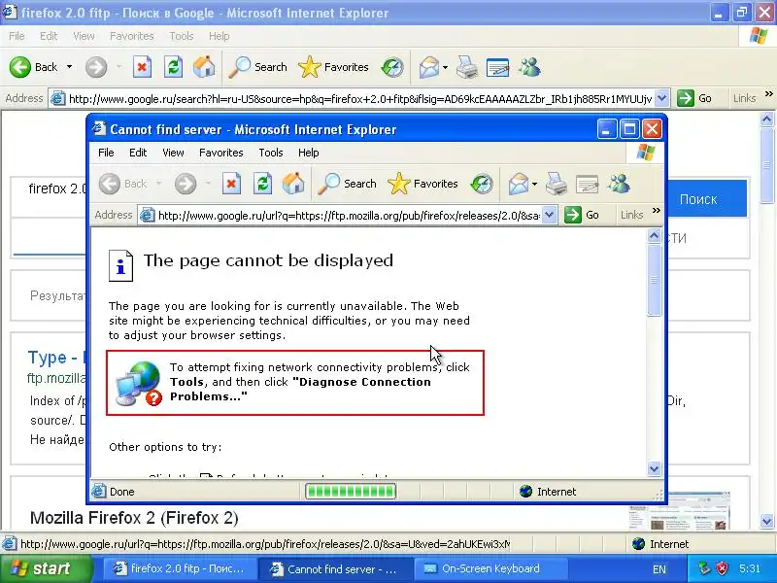777x583 pixels.
Task: Click red security shield tray icon
Action: pos(723,568)
